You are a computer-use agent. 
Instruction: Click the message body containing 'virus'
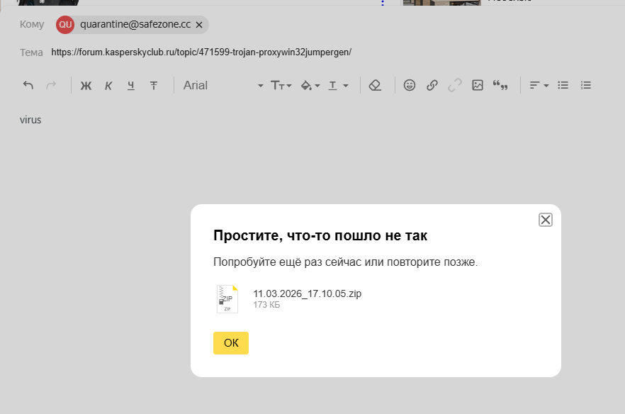[30, 120]
